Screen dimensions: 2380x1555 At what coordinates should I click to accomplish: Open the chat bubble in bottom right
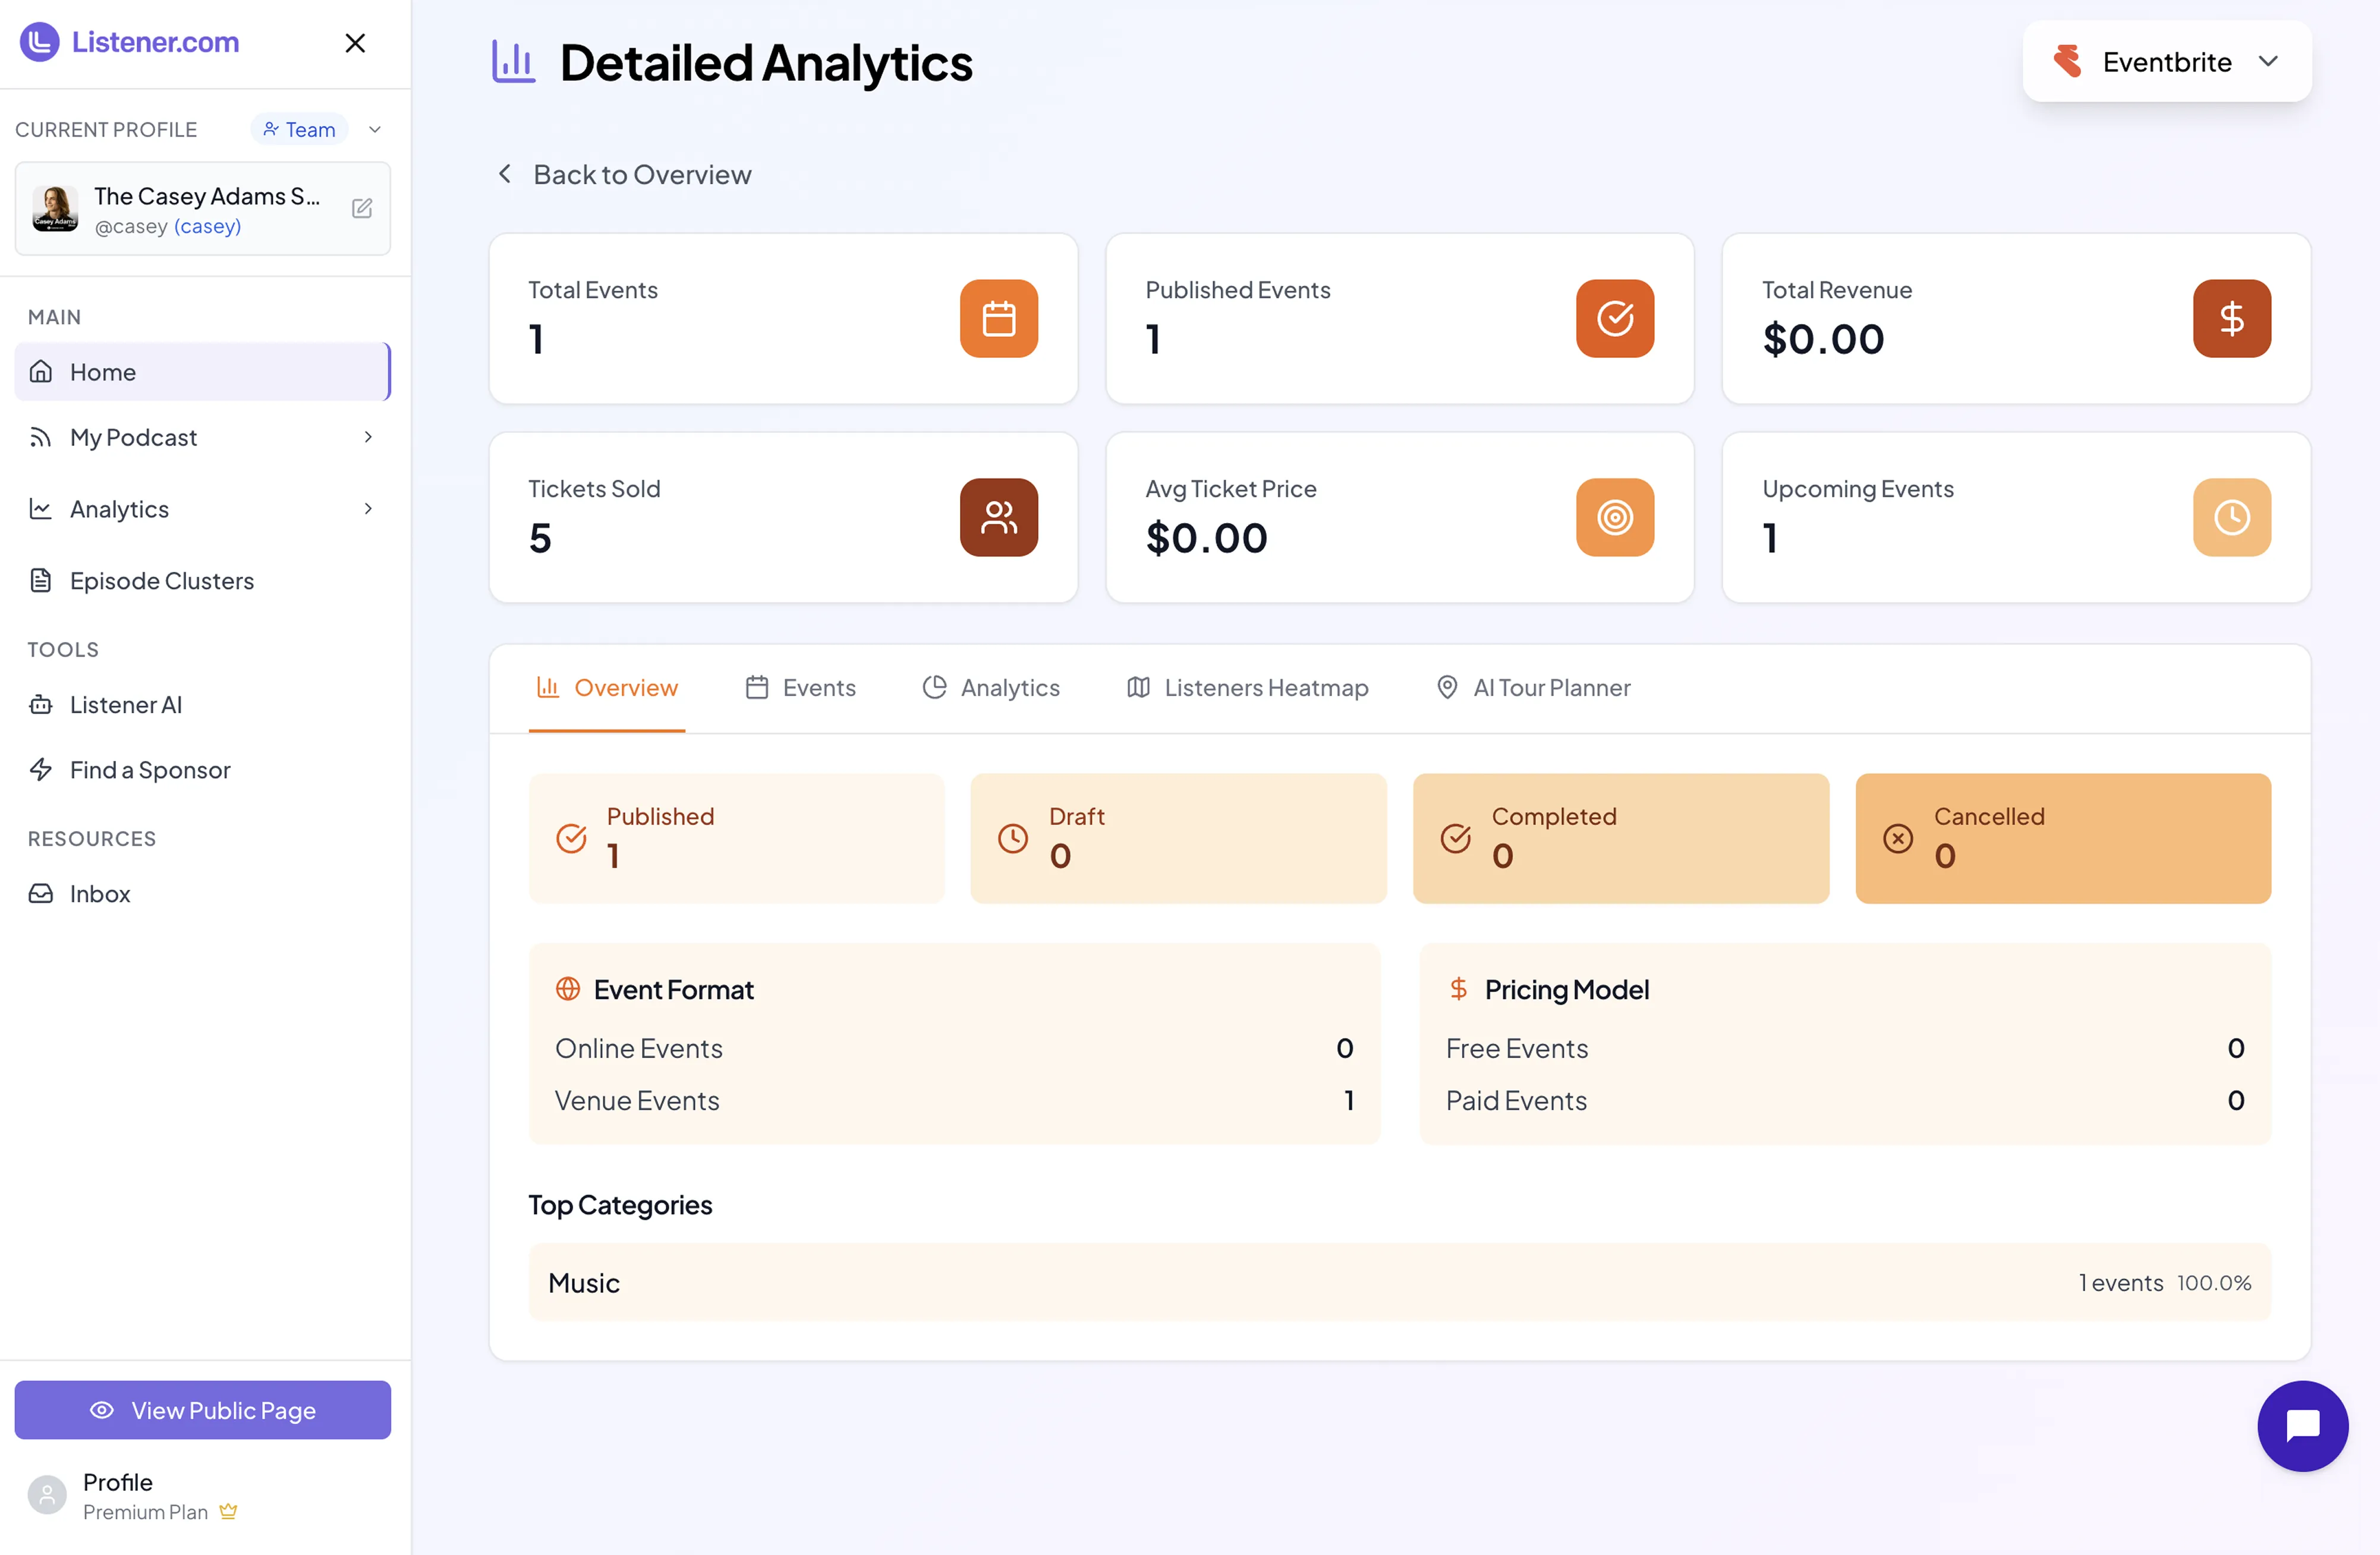pos(2303,1426)
